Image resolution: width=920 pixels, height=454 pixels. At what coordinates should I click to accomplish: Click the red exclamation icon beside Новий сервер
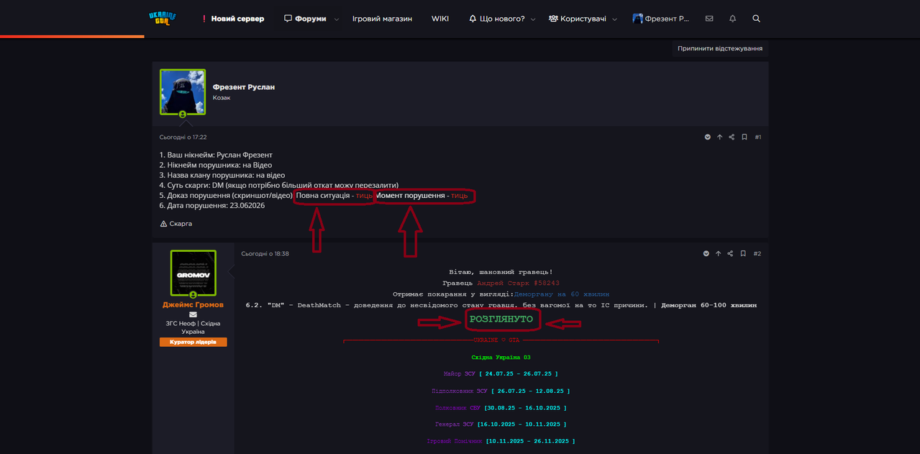pos(204,19)
